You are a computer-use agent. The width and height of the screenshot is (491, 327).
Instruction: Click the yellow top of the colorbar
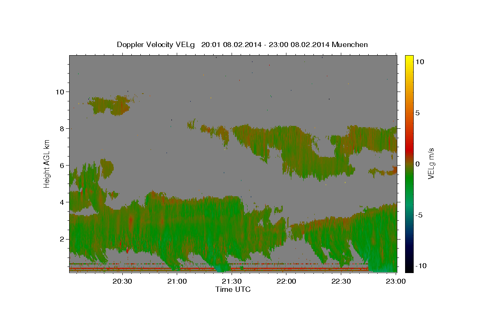click(409, 60)
